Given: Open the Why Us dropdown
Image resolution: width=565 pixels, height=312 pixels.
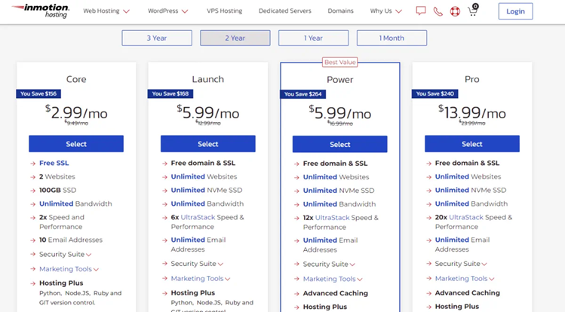Looking at the screenshot, I should point(385,11).
